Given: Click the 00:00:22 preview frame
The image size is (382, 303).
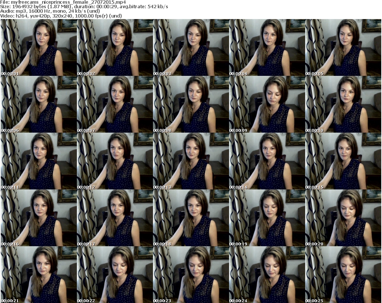Looking at the screenshot, I should point(115,275).
